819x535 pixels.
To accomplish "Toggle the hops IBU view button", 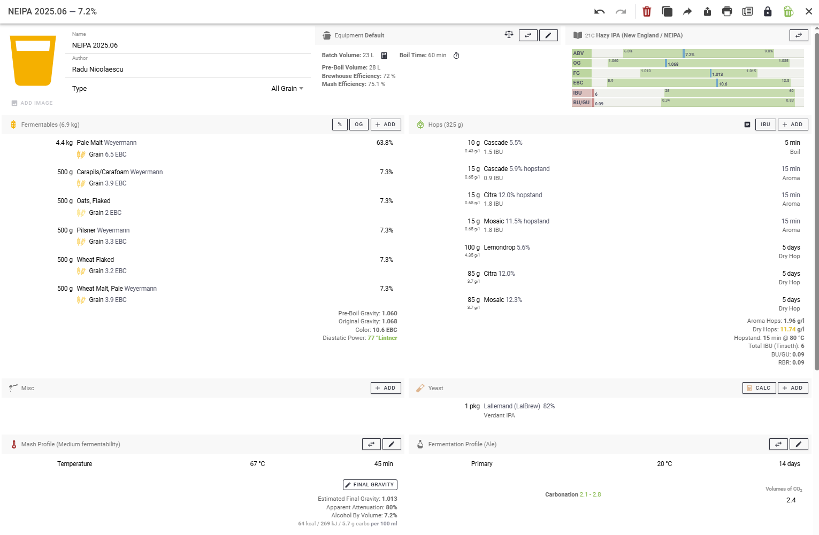I will pos(765,125).
